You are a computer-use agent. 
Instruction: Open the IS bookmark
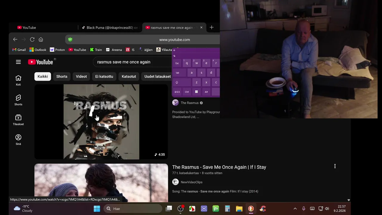click(x=130, y=50)
